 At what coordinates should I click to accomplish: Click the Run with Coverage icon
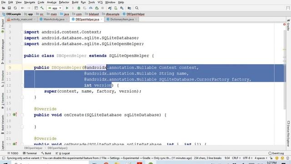click(85, 8)
